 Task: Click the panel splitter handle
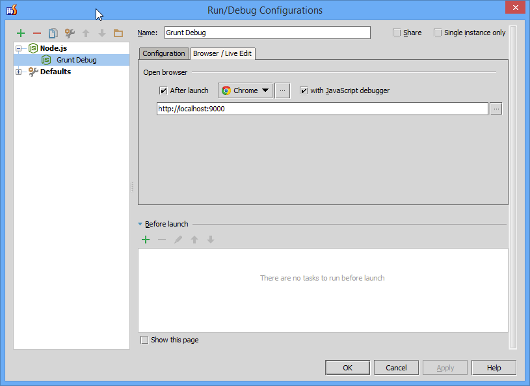tap(132, 187)
